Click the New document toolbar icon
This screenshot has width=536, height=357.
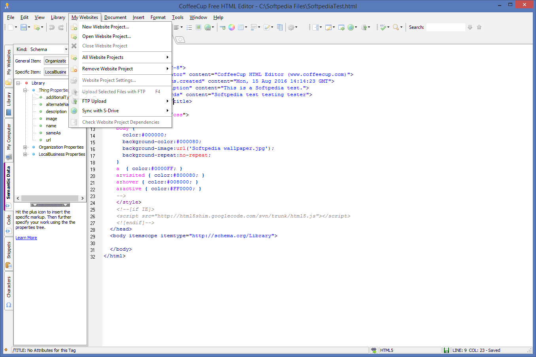pyautogui.click(x=11, y=27)
